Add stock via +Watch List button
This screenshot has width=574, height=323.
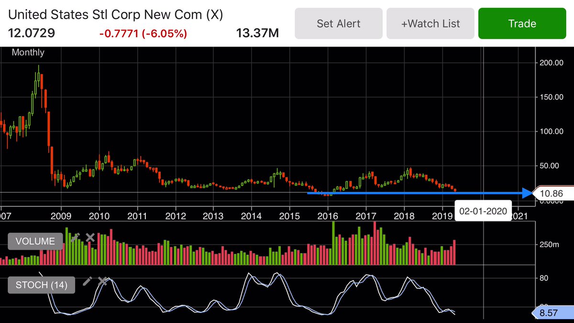pyautogui.click(x=430, y=23)
